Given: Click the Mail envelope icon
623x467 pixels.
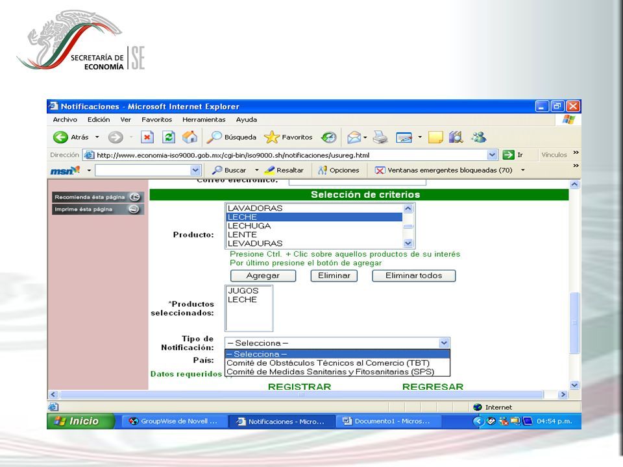Looking at the screenshot, I should (x=354, y=138).
